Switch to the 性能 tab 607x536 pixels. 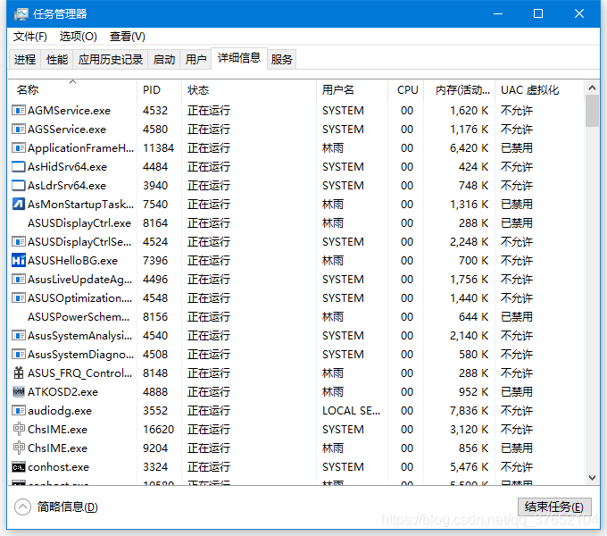[x=57, y=60]
